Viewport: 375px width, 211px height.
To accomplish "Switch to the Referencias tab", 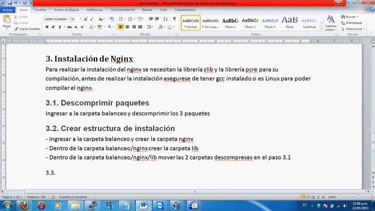I will coord(94,10).
